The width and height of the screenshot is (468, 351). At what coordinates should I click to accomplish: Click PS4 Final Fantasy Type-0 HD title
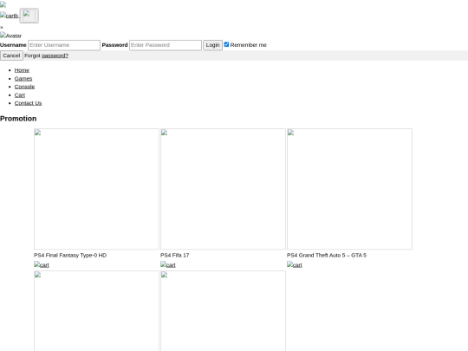(70, 255)
